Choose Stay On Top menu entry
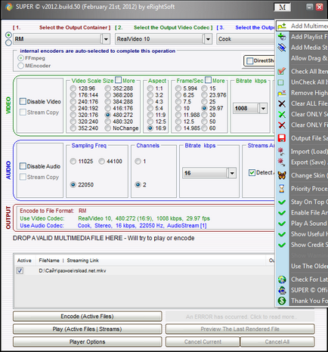This screenshot has width=328, height=352. pyautogui.click(x=309, y=202)
